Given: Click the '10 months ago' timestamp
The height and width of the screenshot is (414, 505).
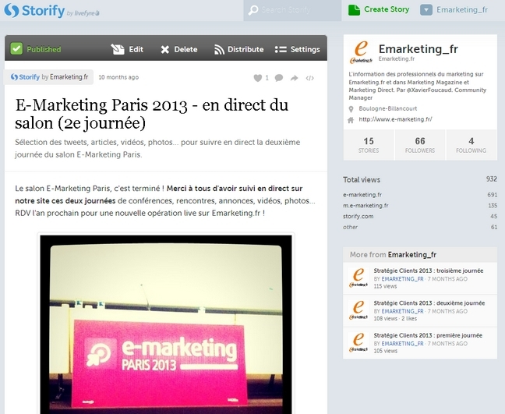Looking at the screenshot, I should [x=118, y=77].
